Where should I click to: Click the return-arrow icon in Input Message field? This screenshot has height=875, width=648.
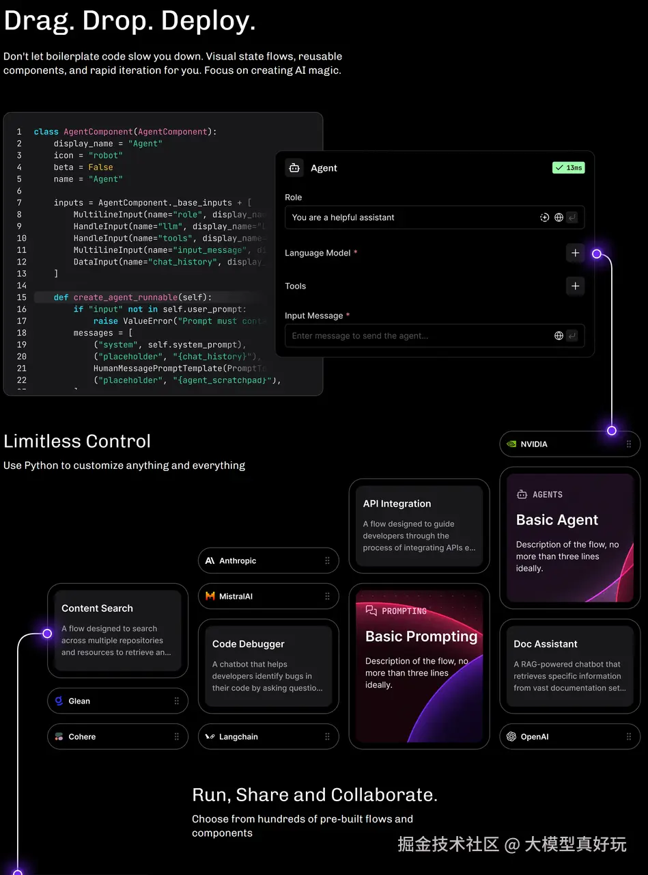[x=572, y=336]
